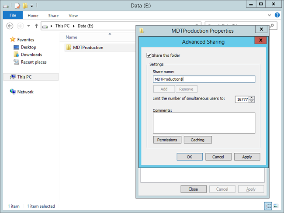Click the Properties icon in quick access toolbar
284x213 pixels.
click(x=17, y=6)
